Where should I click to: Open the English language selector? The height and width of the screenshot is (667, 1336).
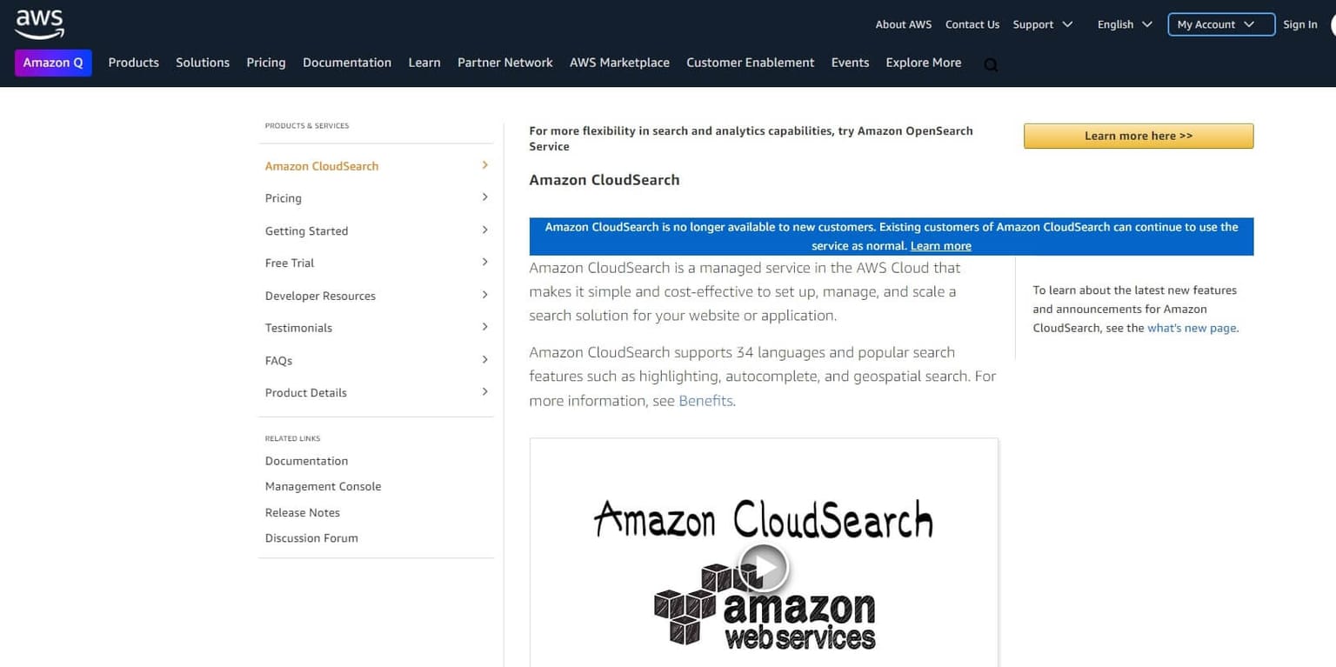(x=1122, y=24)
